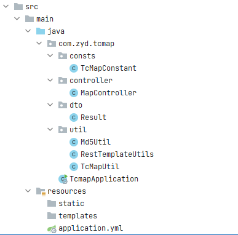Select the templates folder

pos(77,216)
